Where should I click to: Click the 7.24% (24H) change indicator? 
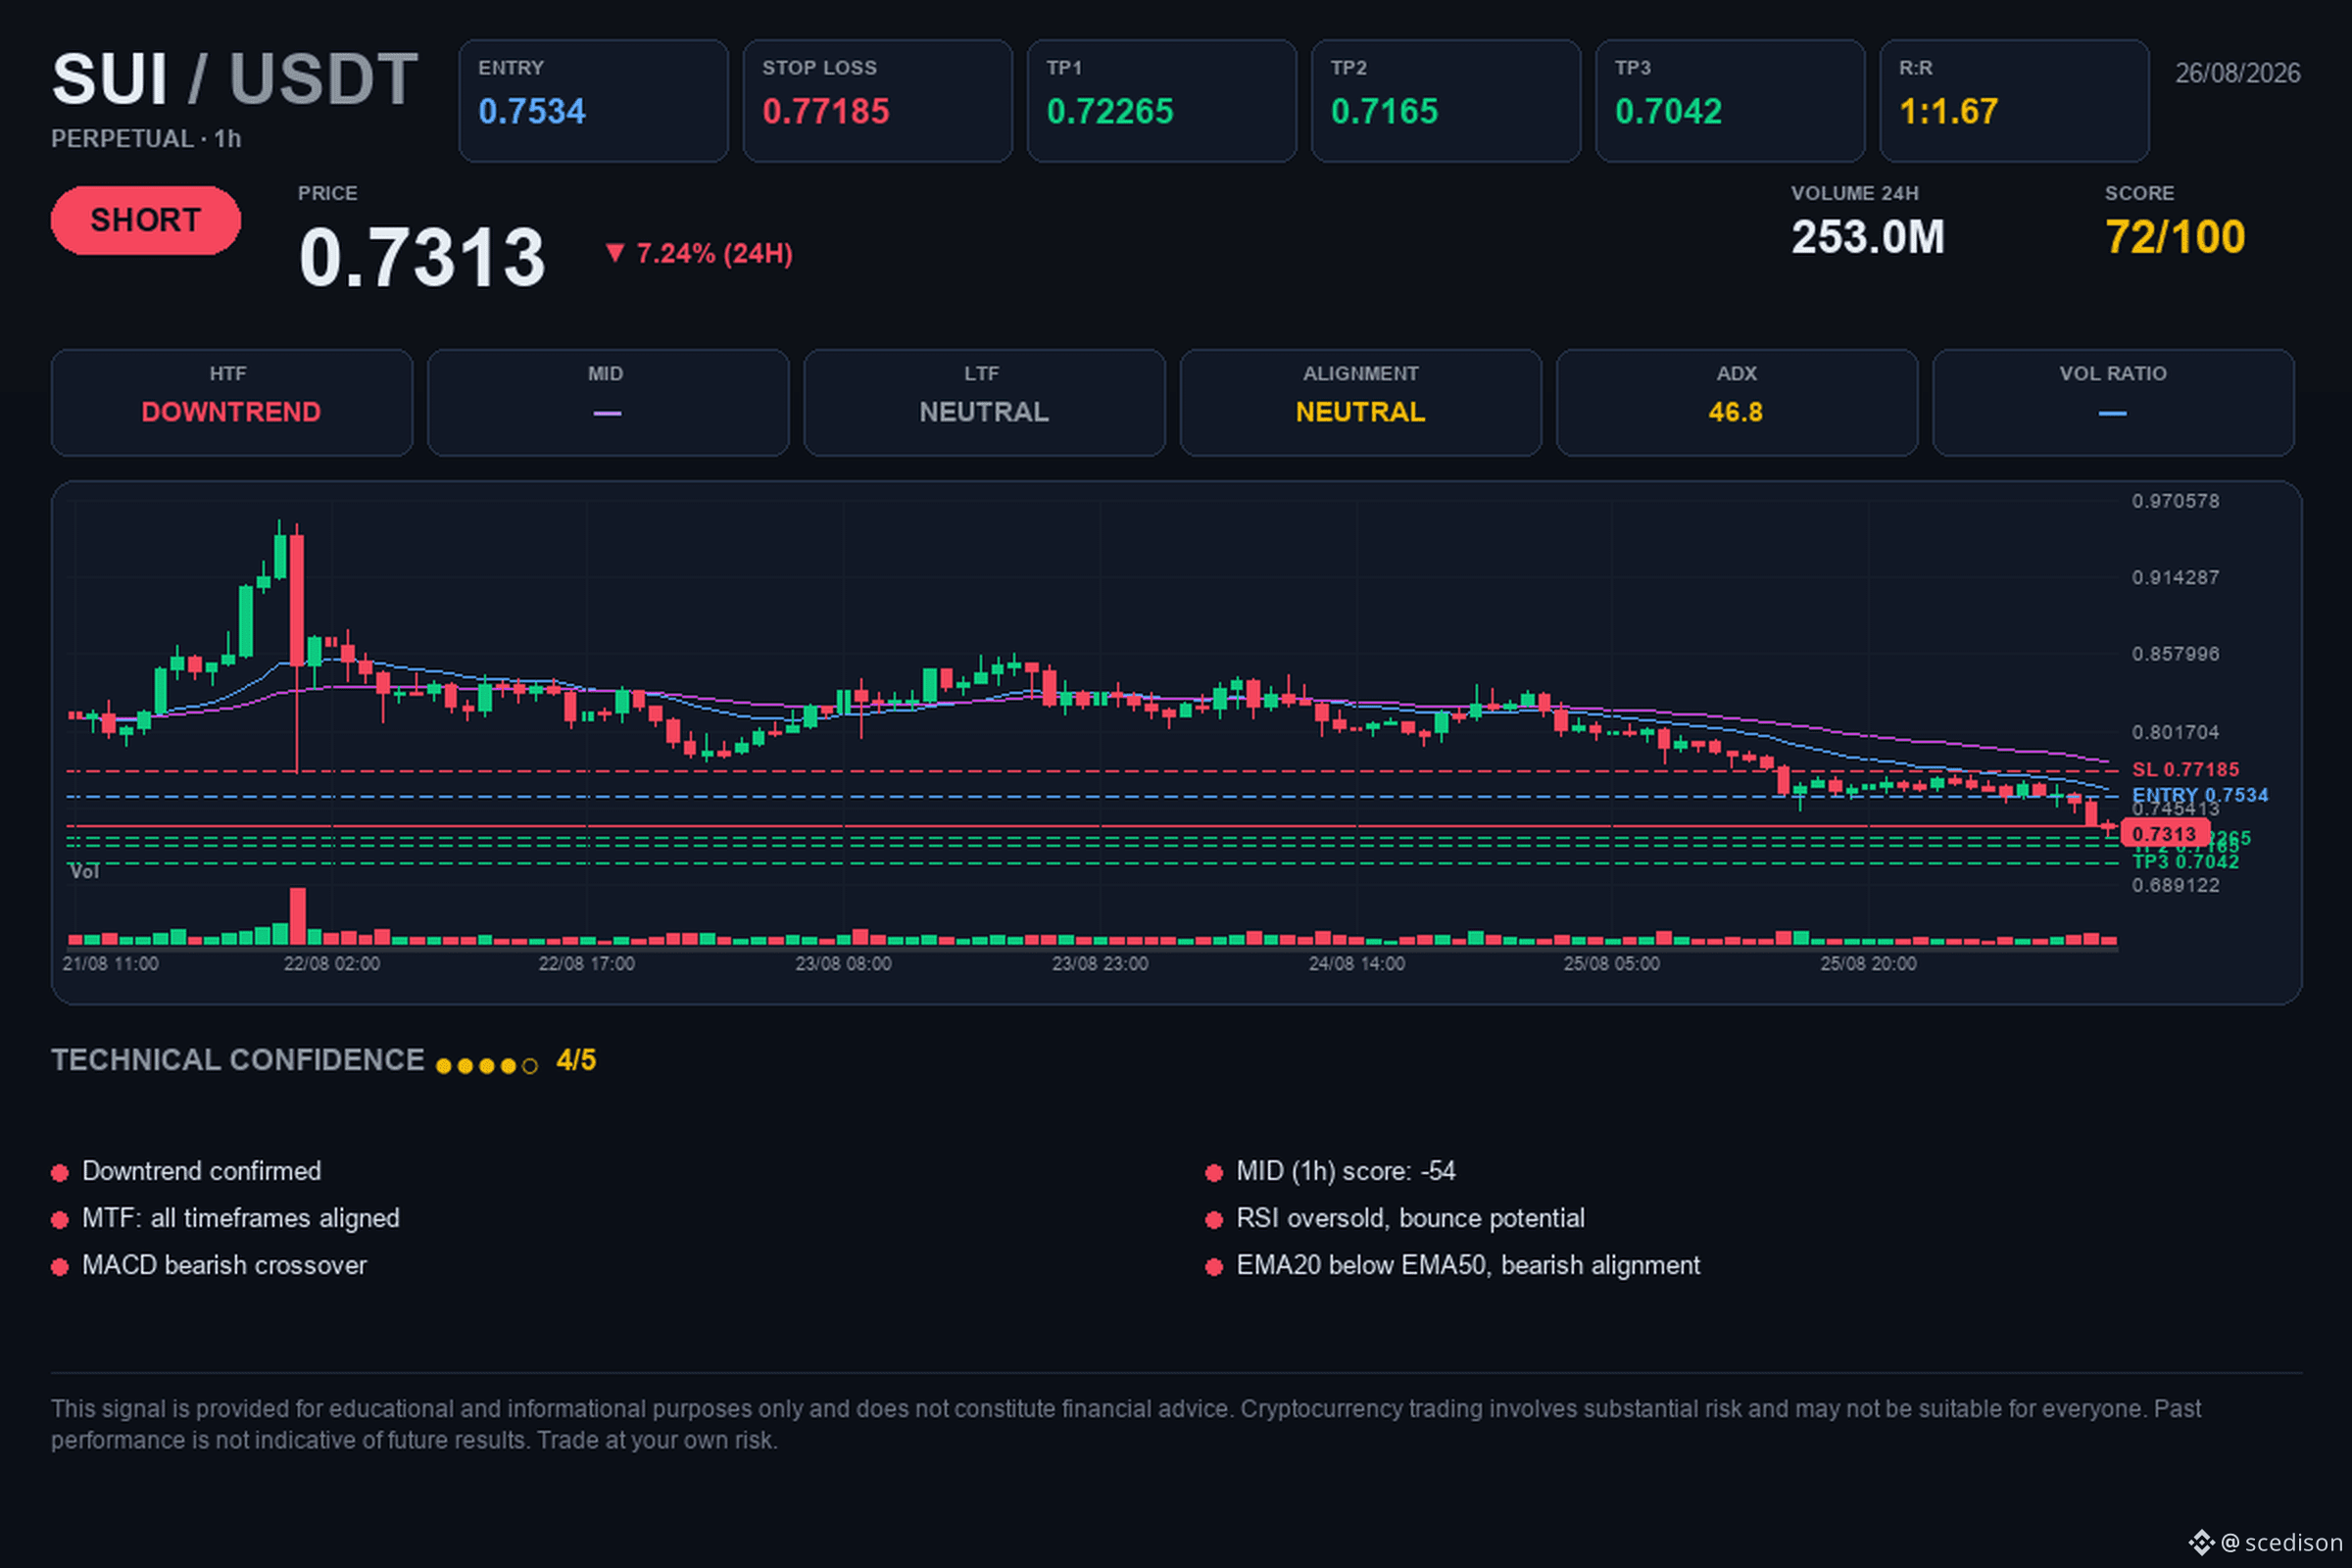click(699, 254)
